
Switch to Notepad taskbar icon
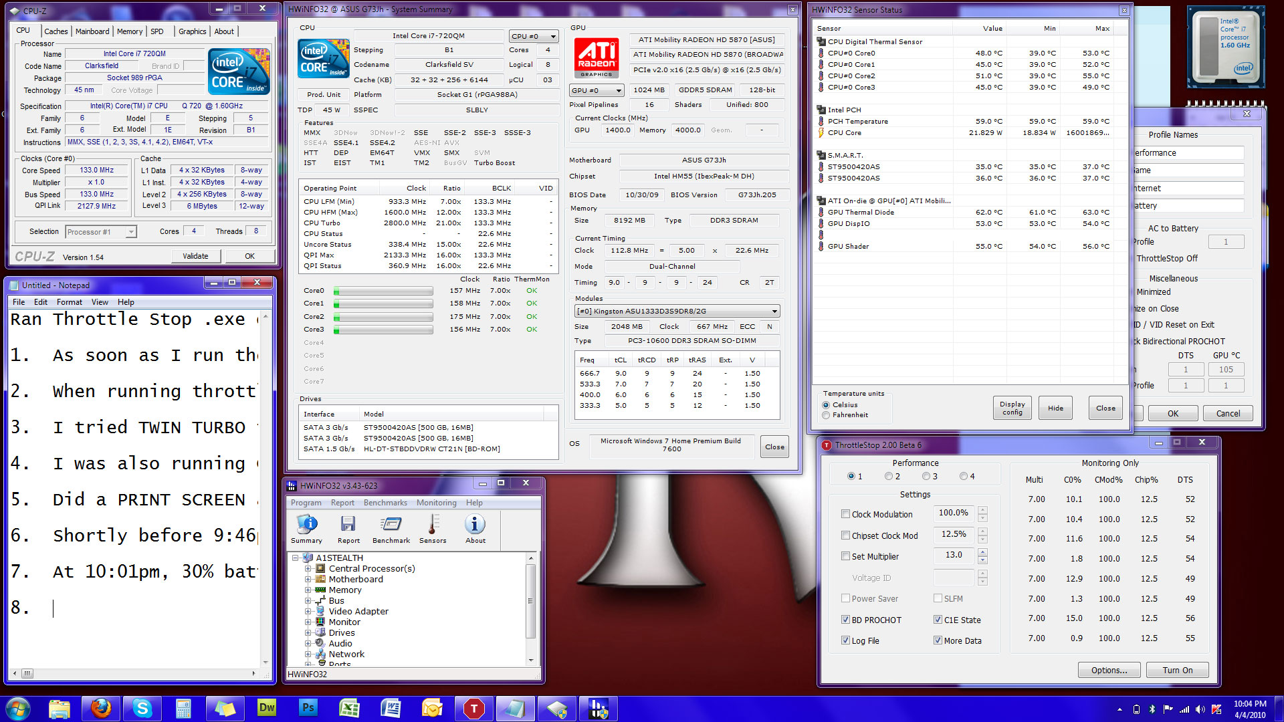(515, 709)
